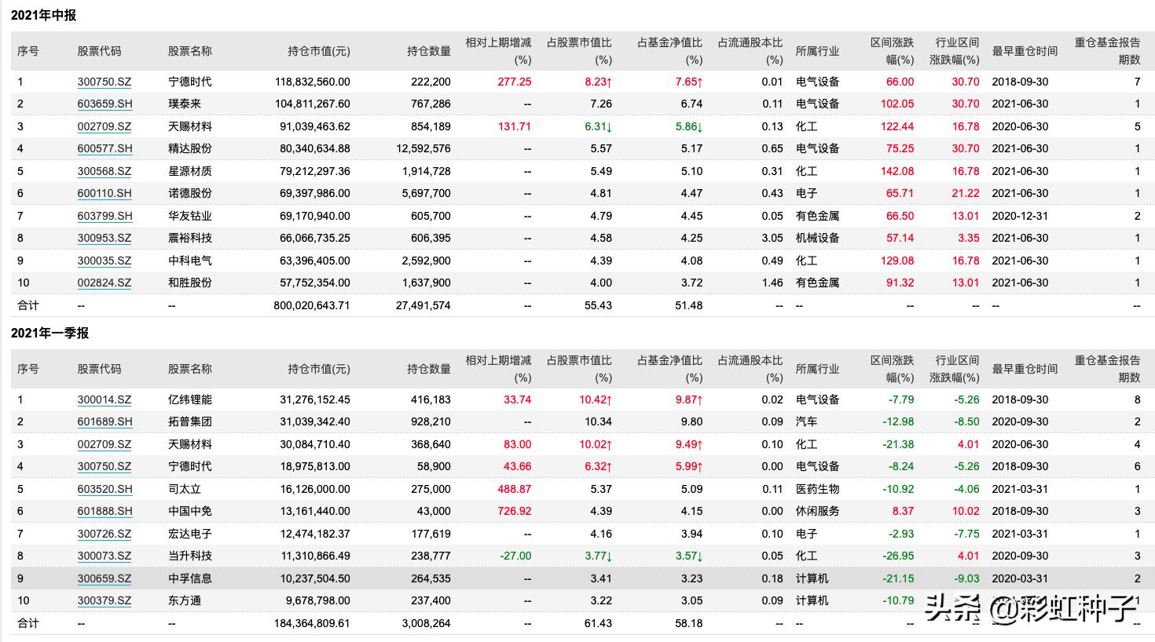Click stock code 300953.SZ
Viewport: 1155px width, 642px height.
point(104,238)
